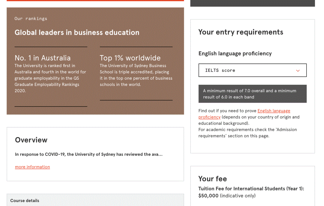
Task: Click the dark textured banner top right
Action: (252, 3)
